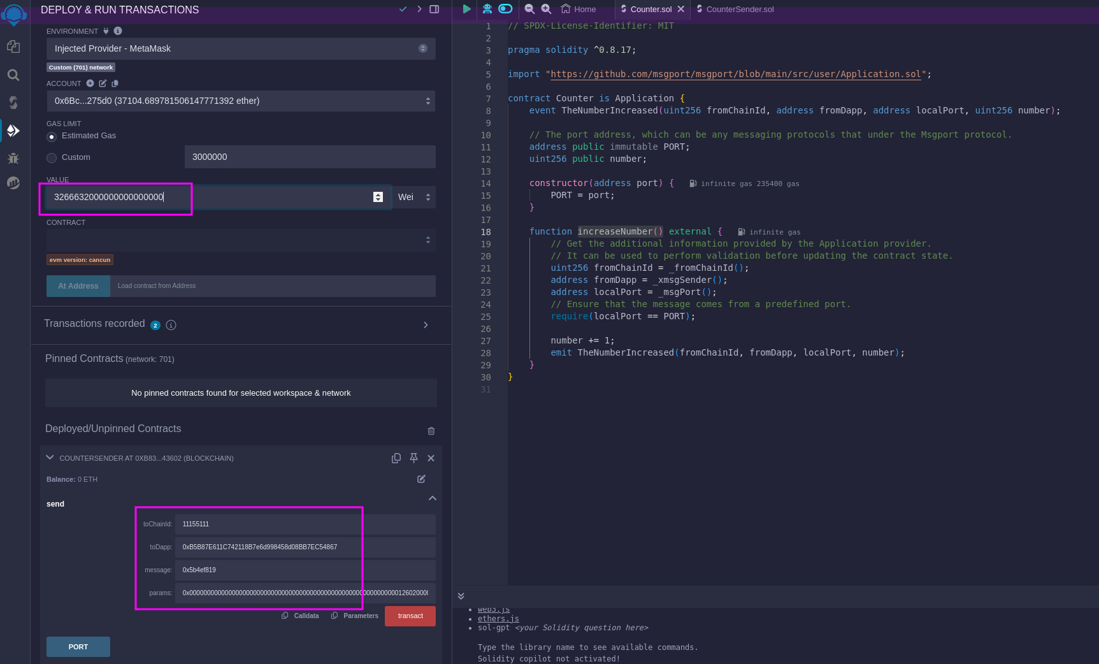The height and width of the screenshot is (664, 1099).
Task: Click the Remix logo icon
Action: click(13, 14)
